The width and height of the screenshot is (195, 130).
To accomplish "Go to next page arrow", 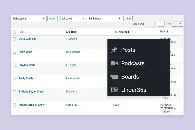I will (x=174, y=24).
